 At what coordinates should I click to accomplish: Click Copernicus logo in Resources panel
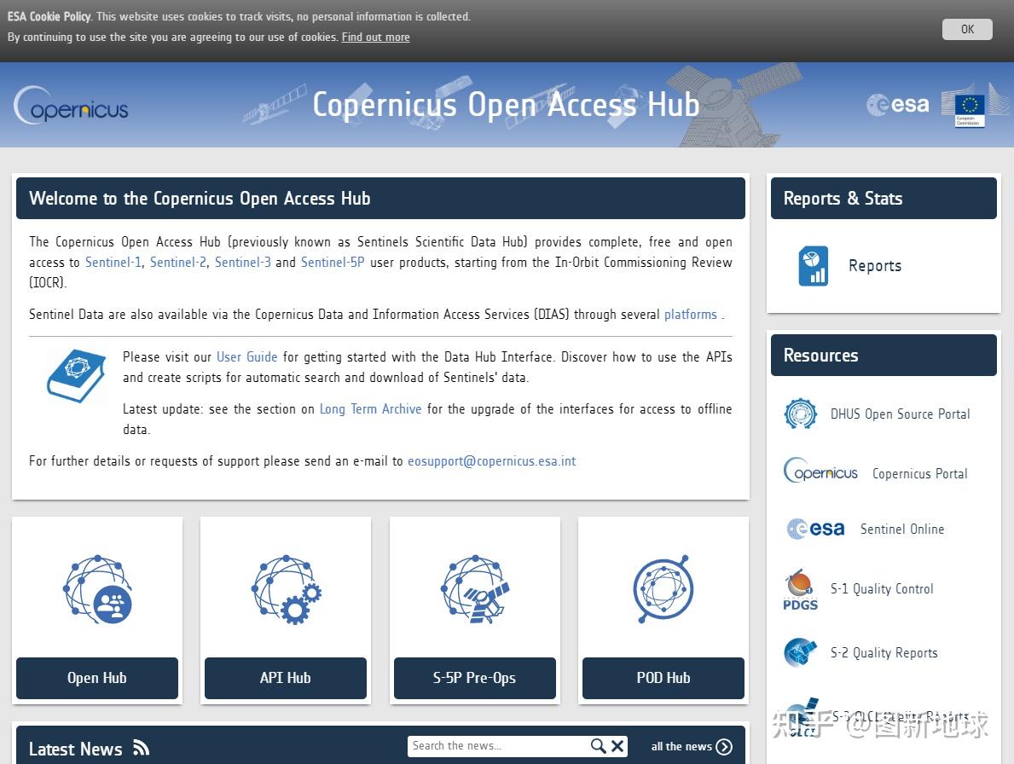(x=820, y=472)
